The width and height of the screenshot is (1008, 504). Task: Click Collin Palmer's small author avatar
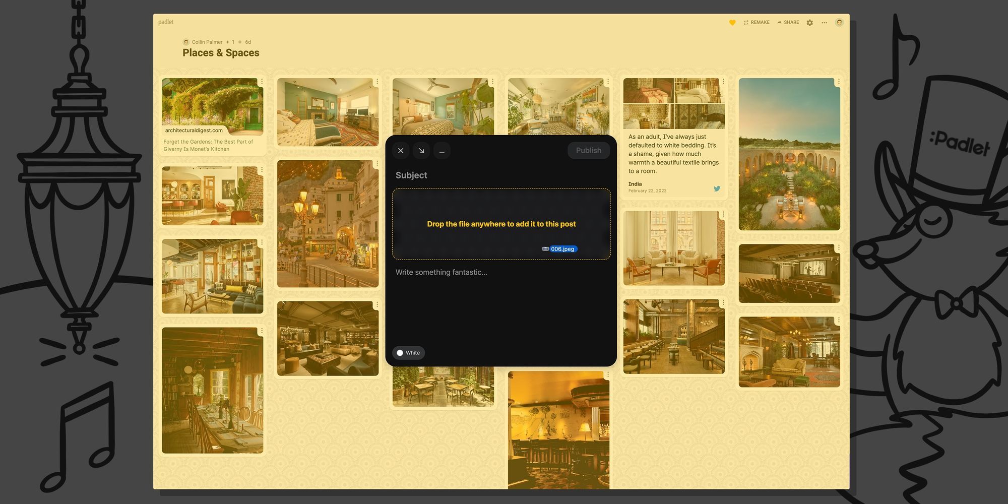[x=186, y=42]
